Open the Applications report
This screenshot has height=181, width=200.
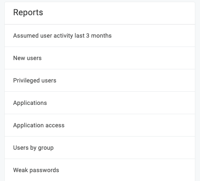[x=100, y=103]
